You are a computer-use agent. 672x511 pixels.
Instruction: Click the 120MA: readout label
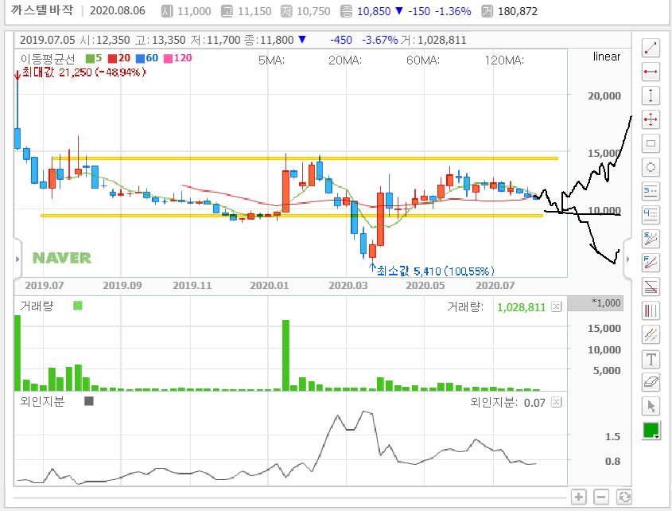[504, 60]
